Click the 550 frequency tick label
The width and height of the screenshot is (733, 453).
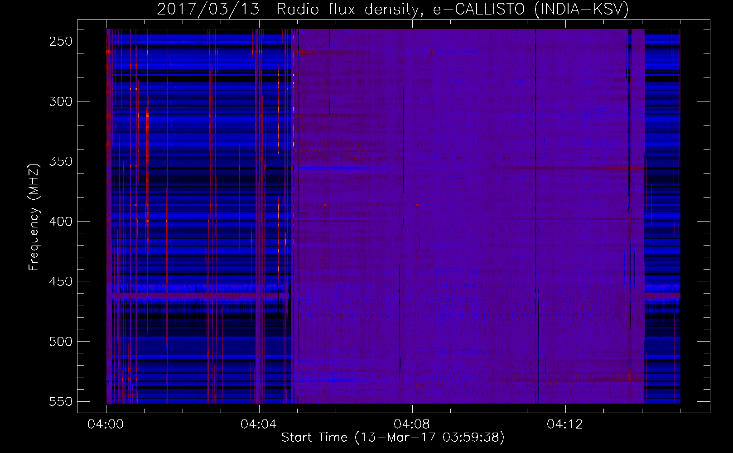click(61, 401)
